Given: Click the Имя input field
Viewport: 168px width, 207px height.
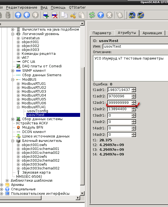Looking at the screenshot, I should [x=135, y=46].
